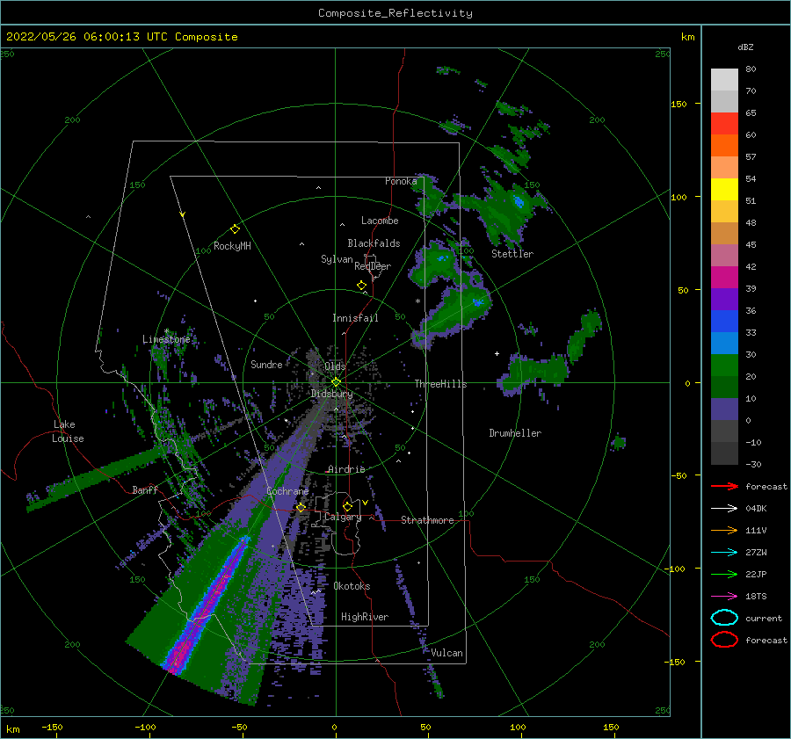This screenshot has height=739, width=791.
Task: Click the Didsbury town label
Action: point(331,394)
